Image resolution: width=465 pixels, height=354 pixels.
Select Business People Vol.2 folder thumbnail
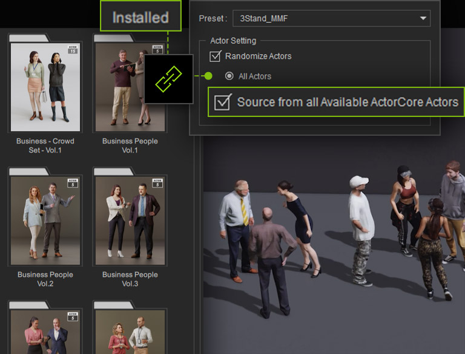tap(45, 218)
